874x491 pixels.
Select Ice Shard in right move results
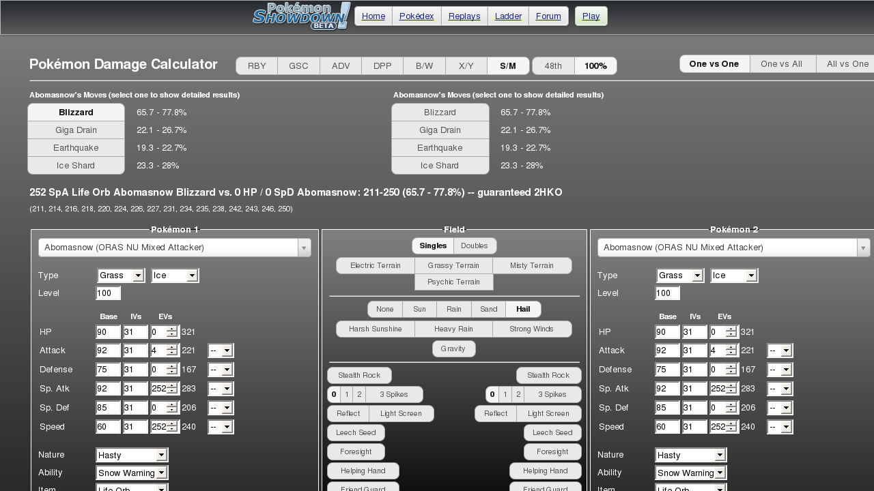pyautogui.click(x=440, y=166)
